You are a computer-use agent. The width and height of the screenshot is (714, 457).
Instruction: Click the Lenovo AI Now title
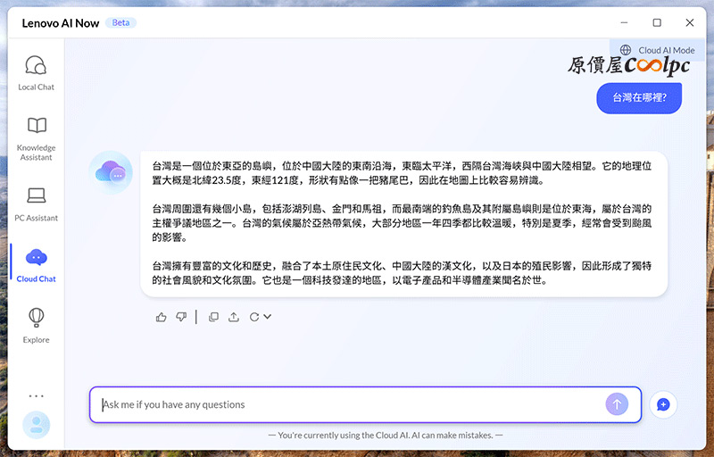click(61, 23)
